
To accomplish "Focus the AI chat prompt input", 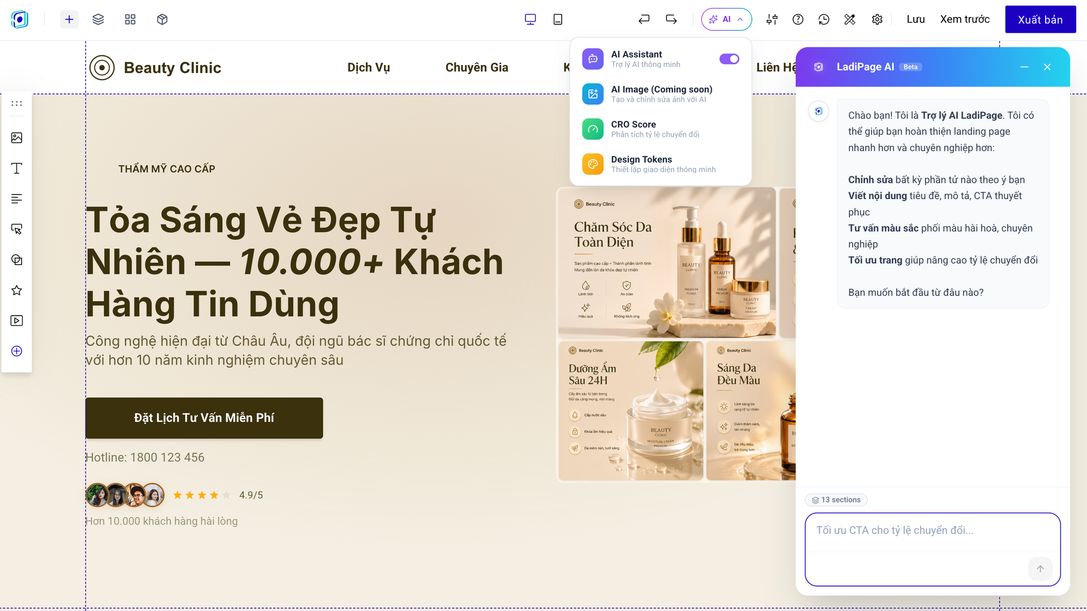I will pyautogui.click(x=932, y=532).
